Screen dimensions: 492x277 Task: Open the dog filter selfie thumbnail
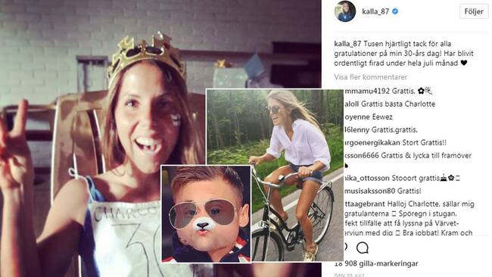206,213
